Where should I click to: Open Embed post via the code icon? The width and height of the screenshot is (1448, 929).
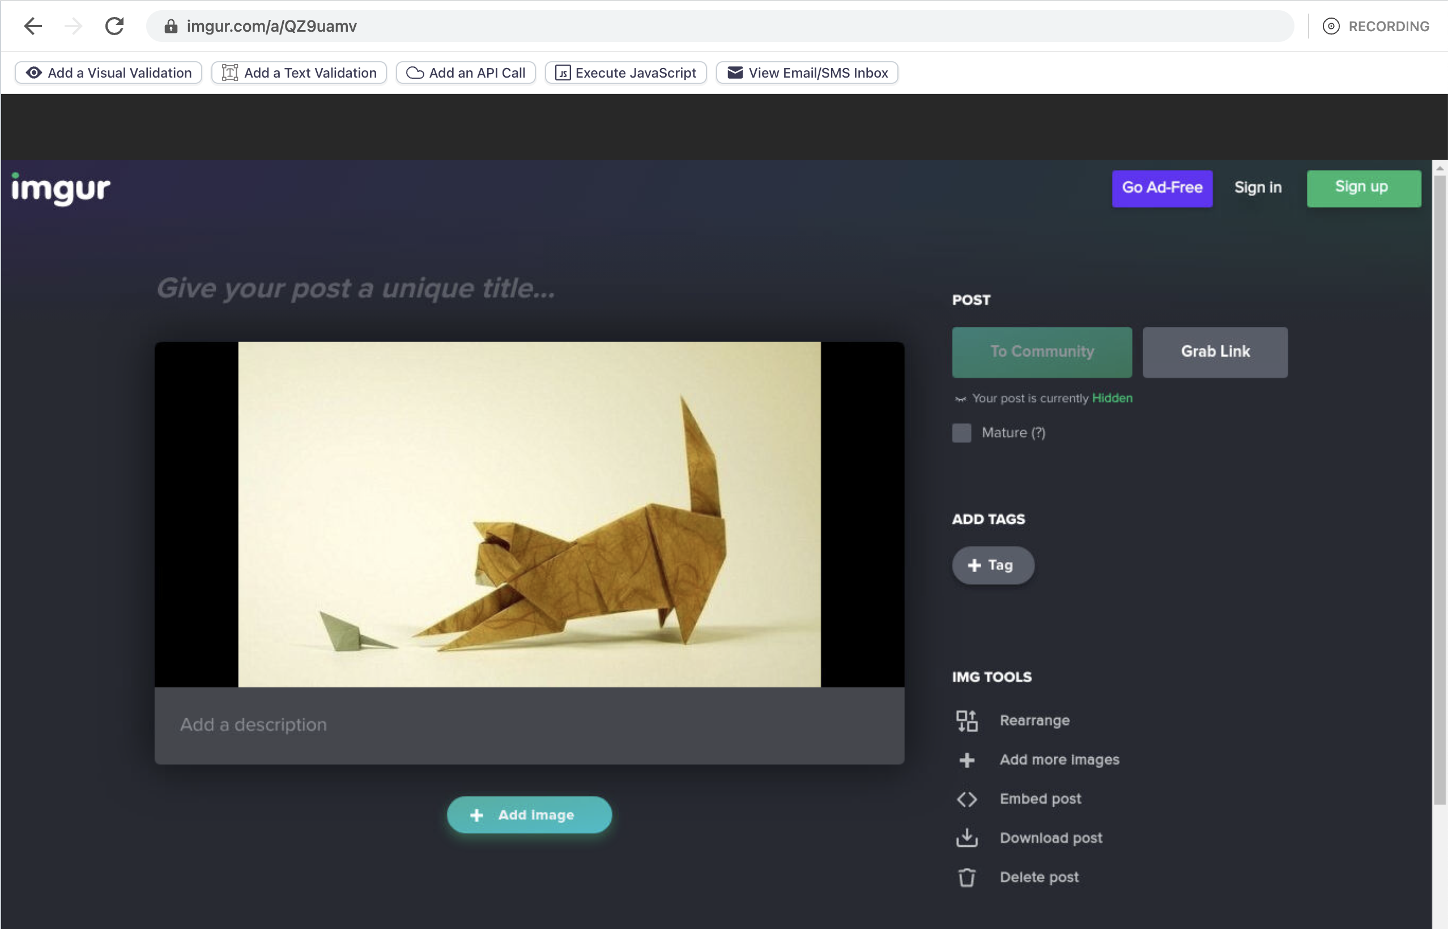pyautogui.click(x=966, y=799)
